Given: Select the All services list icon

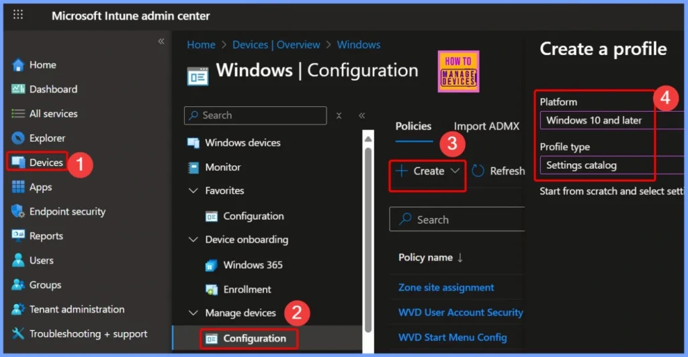Looking at the screenshot, I should 18,114.
